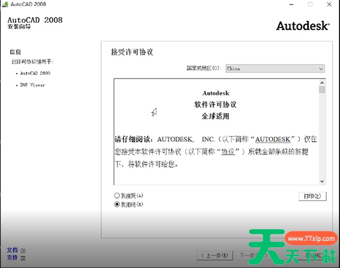Click the 全球适用 line in the license text
The width and height of the screenshot is (340, 268).
[x=215, y=116]
